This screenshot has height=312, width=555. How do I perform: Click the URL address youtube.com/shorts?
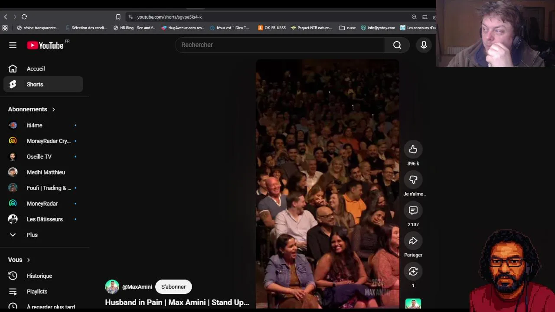click(170, 17)
